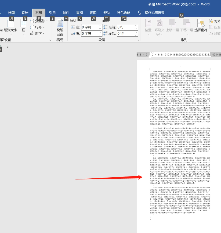The image size is (221, 233).
Task: Switch to the 帮助 Help tab
Action: pyautogui.click(x=107, y=13)
